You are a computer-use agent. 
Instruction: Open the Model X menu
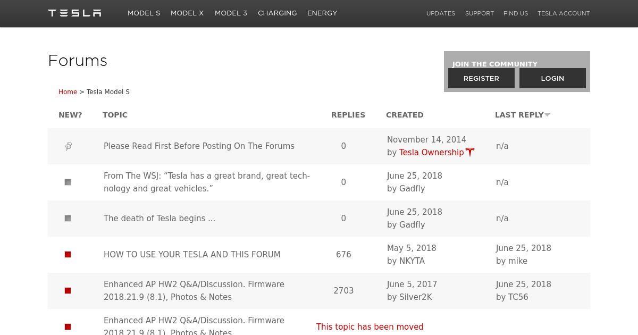pos(187,13)
